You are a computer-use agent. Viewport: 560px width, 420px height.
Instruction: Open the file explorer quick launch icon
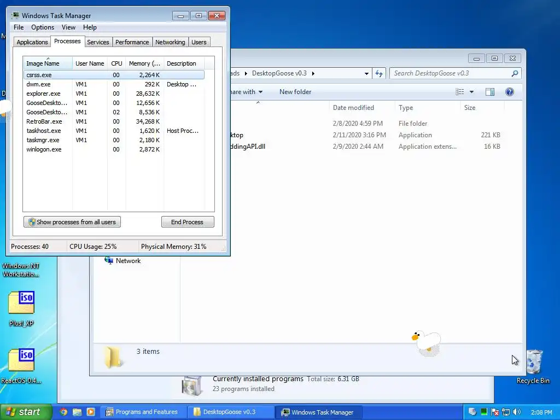click(x=77, y=412)
